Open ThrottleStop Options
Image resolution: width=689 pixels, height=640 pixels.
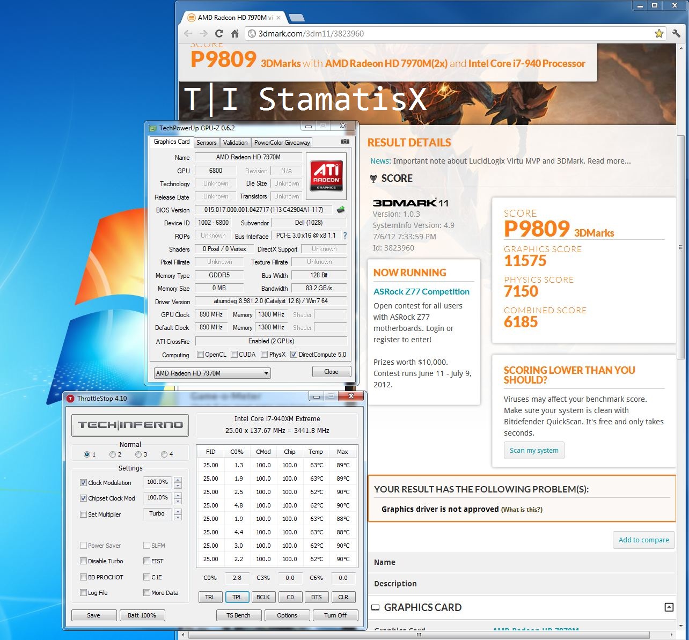pos(287,615)
